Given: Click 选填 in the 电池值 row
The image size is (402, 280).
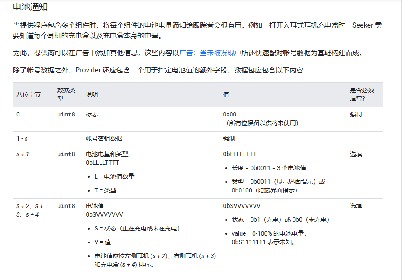Looking at the screenshot, I should 356,206.
